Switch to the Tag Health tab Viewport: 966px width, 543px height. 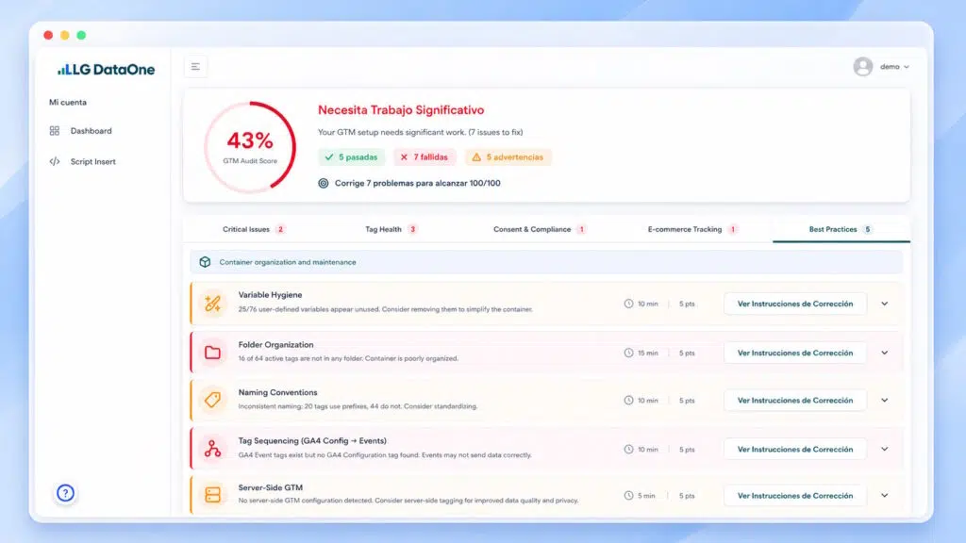[391, 229]
